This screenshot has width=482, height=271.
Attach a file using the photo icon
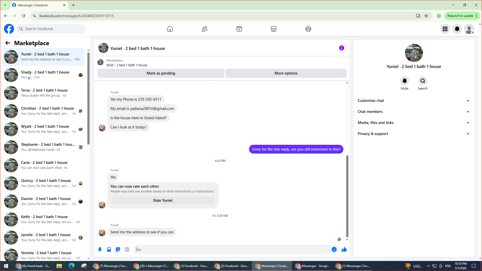click(109, 249)
